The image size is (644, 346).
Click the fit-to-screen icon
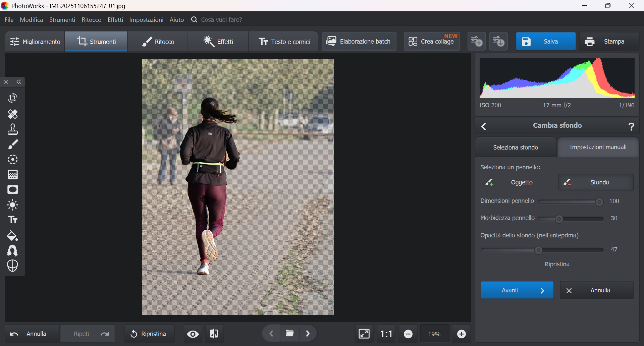(x=364, y=334)
